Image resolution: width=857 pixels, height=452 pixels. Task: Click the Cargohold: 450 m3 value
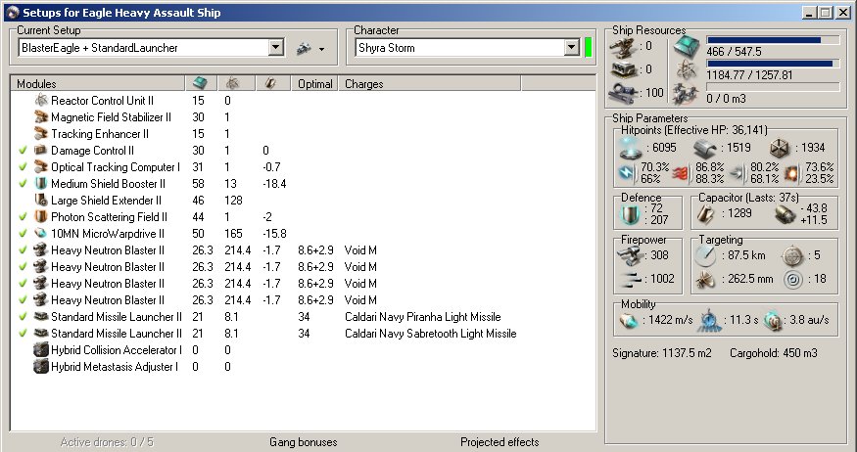click(x=774, y=353)
